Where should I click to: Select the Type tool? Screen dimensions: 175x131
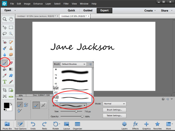click(5, 82)
